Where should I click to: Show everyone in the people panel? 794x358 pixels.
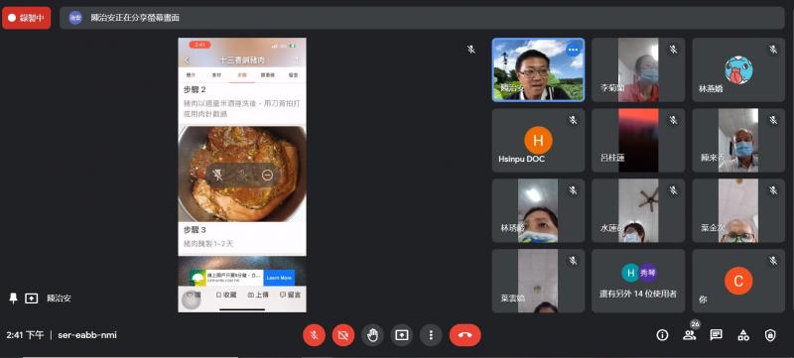coord(689,335)
